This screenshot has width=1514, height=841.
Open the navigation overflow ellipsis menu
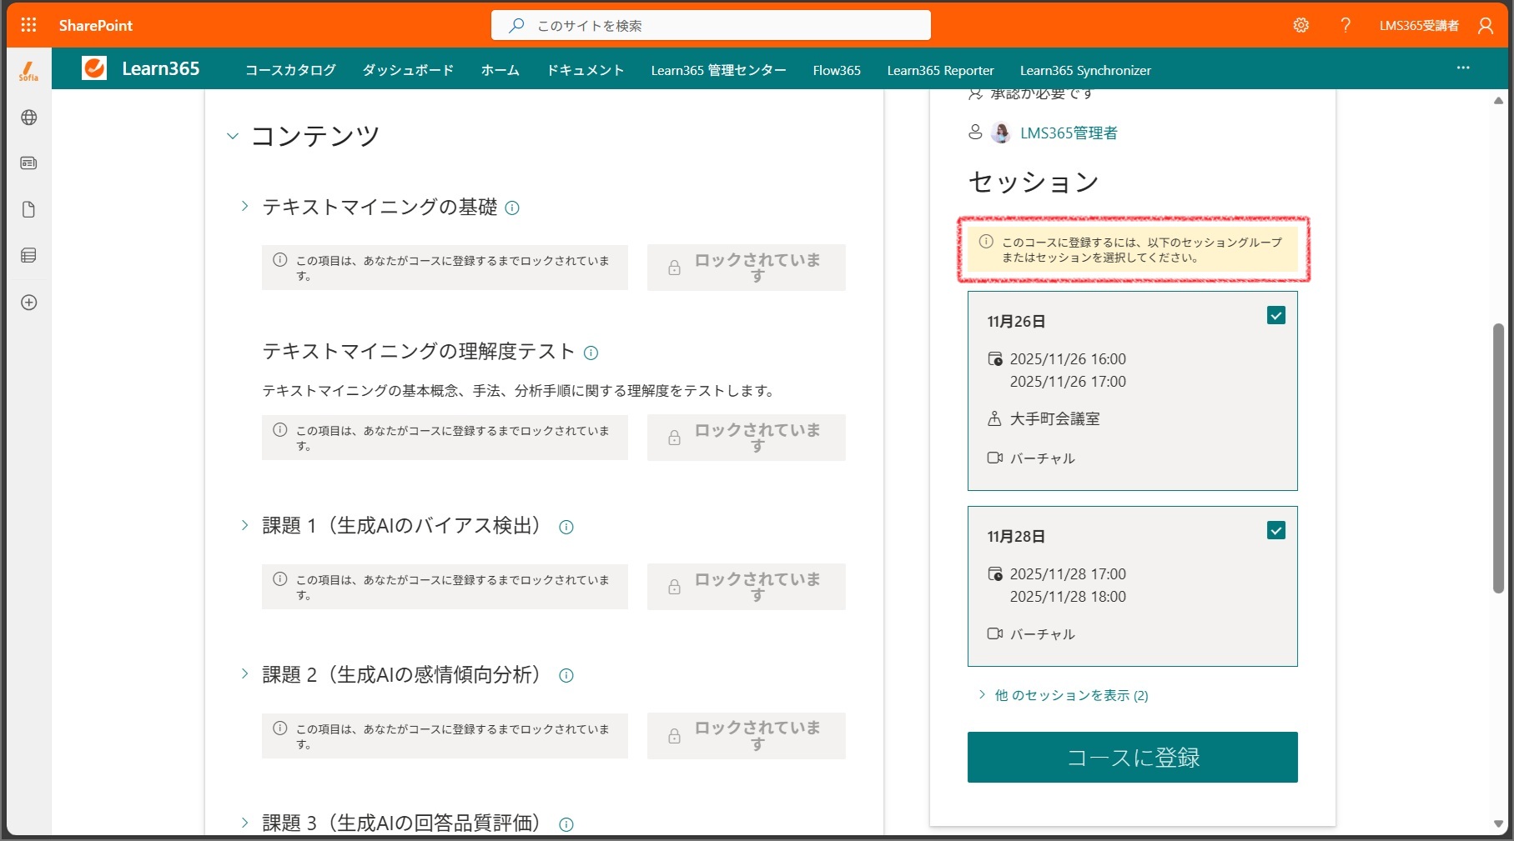tap(1462, 68)
